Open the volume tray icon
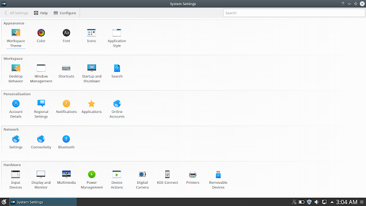The image size is (366, 206). tap(316, 202)
